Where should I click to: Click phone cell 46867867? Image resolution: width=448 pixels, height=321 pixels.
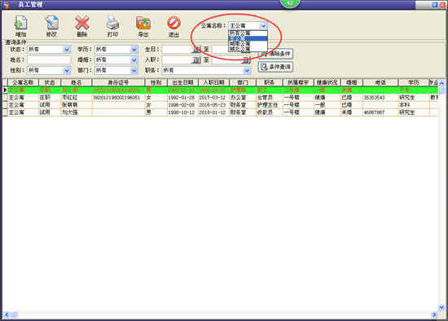(x=380, y=112)
